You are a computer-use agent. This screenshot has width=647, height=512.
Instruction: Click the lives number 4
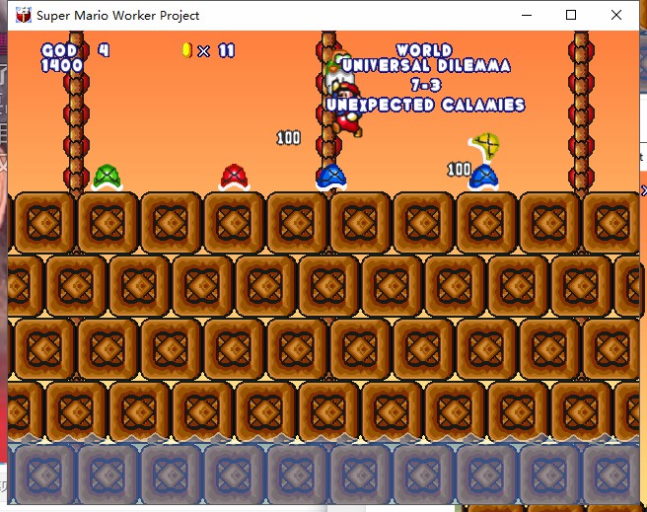click(x=104, y=50)
